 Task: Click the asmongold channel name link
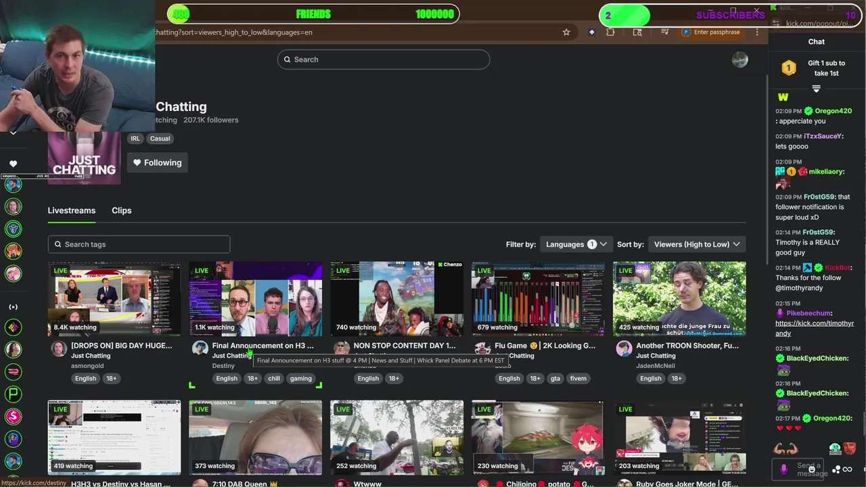coord(87,366)
